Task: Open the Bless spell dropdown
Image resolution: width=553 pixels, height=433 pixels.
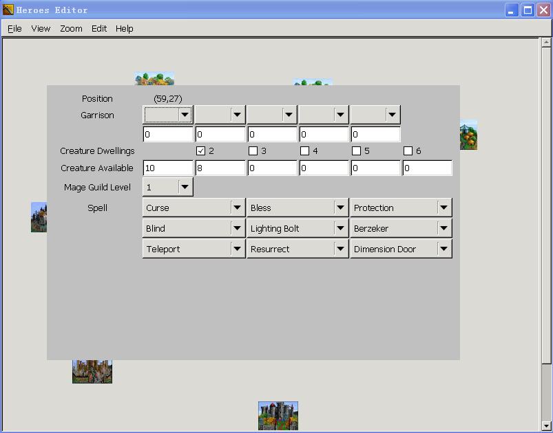Action: 298,208
